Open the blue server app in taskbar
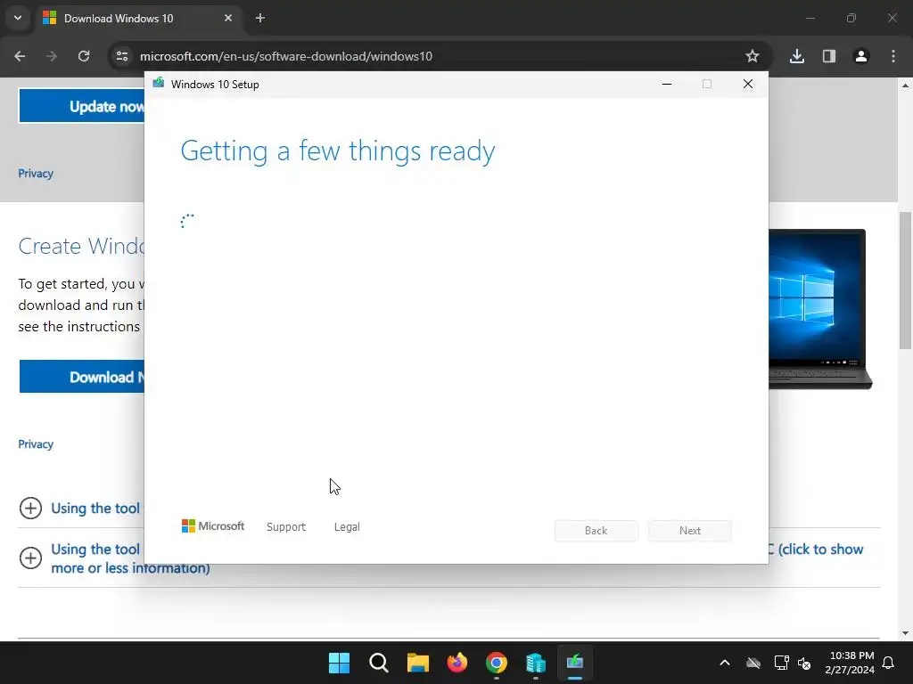The image size is (913, 684). point(536,663)
